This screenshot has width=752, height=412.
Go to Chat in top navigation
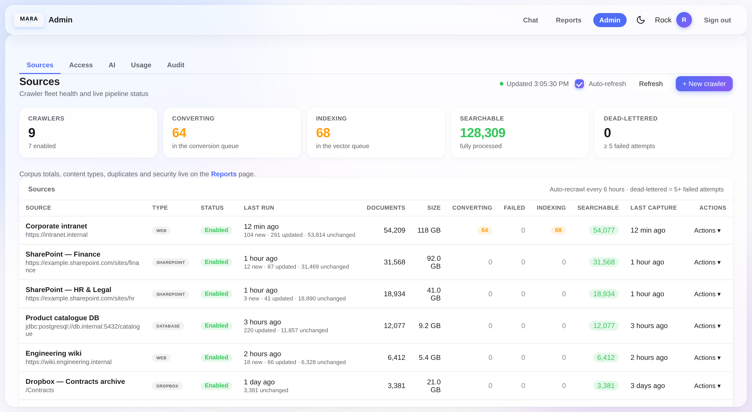tap(530, 20)
